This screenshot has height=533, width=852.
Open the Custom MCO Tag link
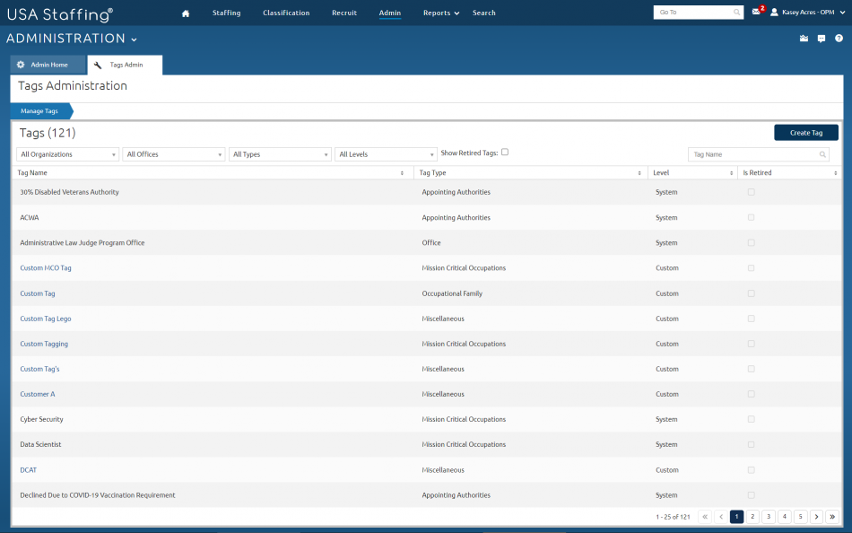click(x=46, y=268)
